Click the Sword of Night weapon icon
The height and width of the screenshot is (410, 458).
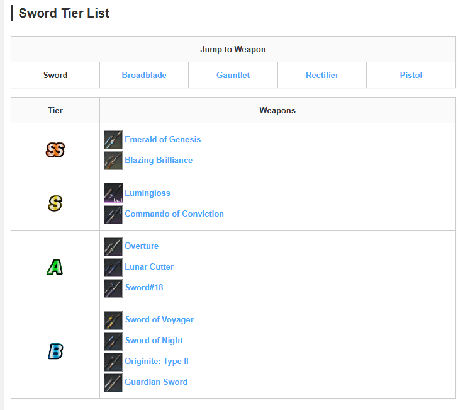click(x=113, y=341)
